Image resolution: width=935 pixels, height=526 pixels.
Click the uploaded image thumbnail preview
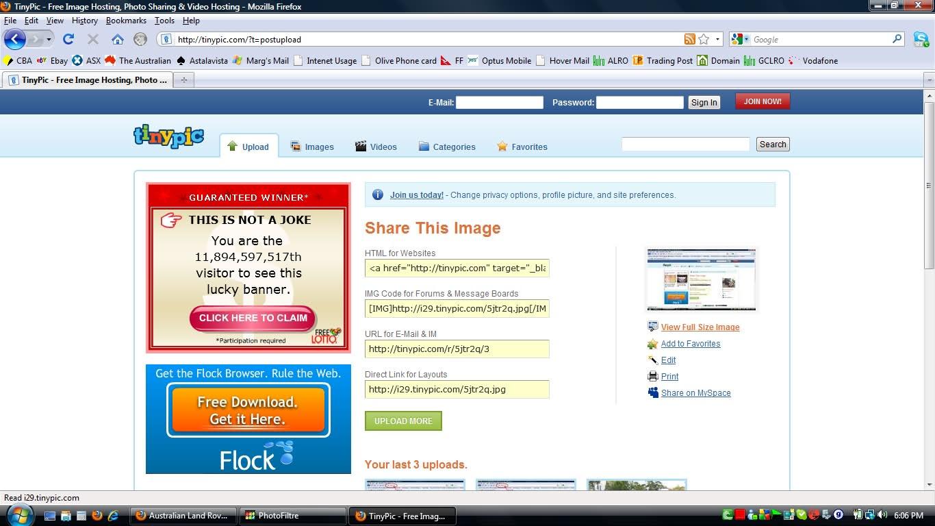tap(702, 279)
